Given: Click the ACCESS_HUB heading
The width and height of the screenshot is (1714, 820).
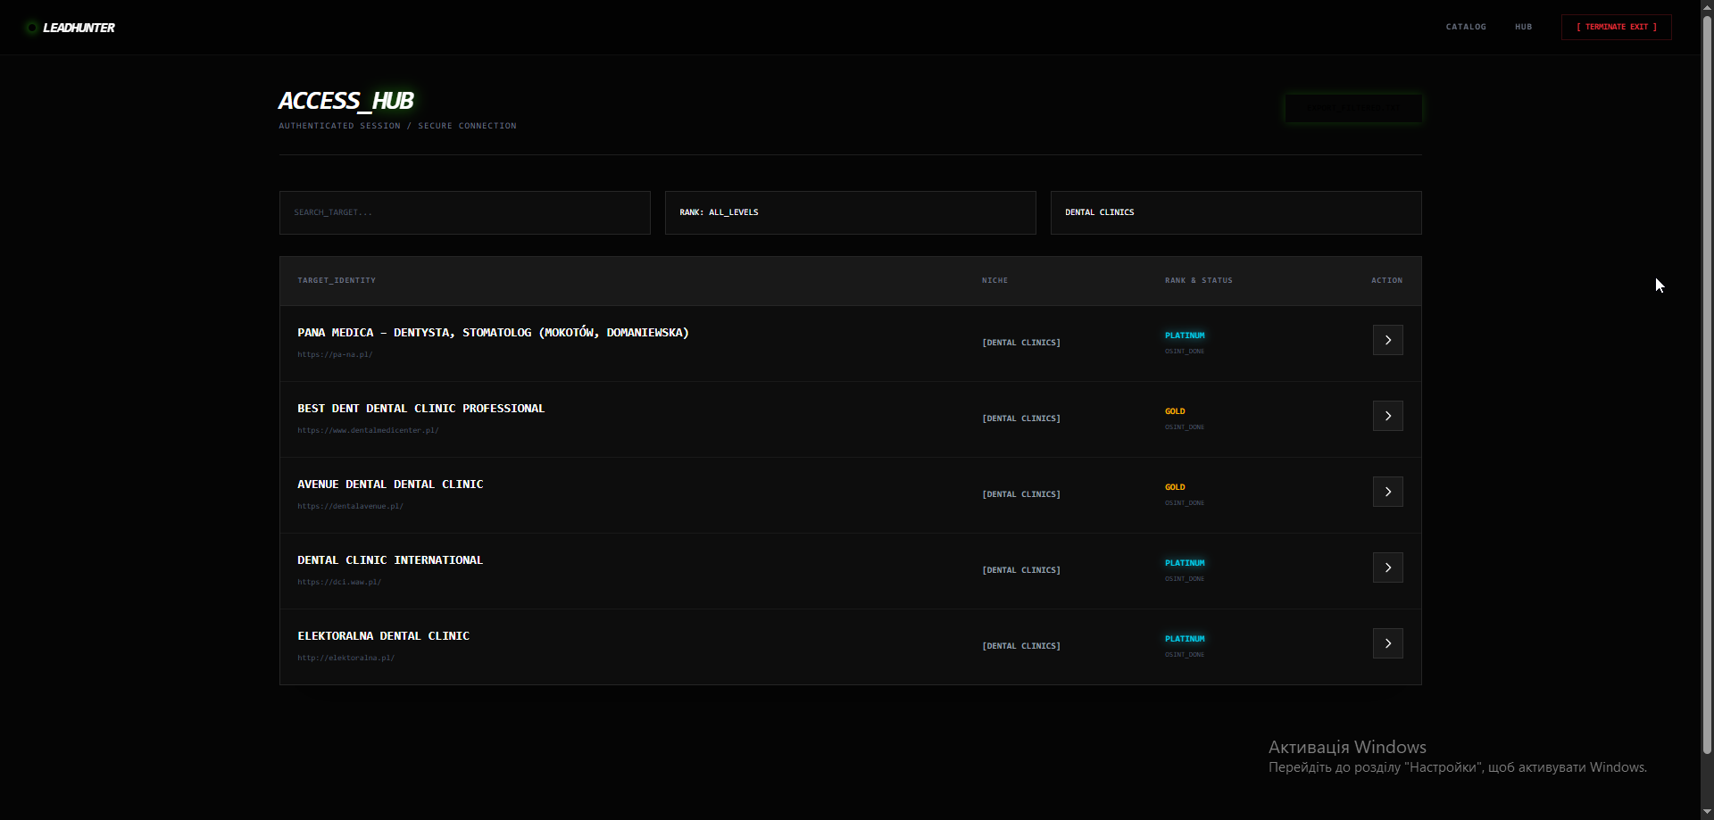Looking at the screenshot, I should pyautogui.click(x=345, y=101).
